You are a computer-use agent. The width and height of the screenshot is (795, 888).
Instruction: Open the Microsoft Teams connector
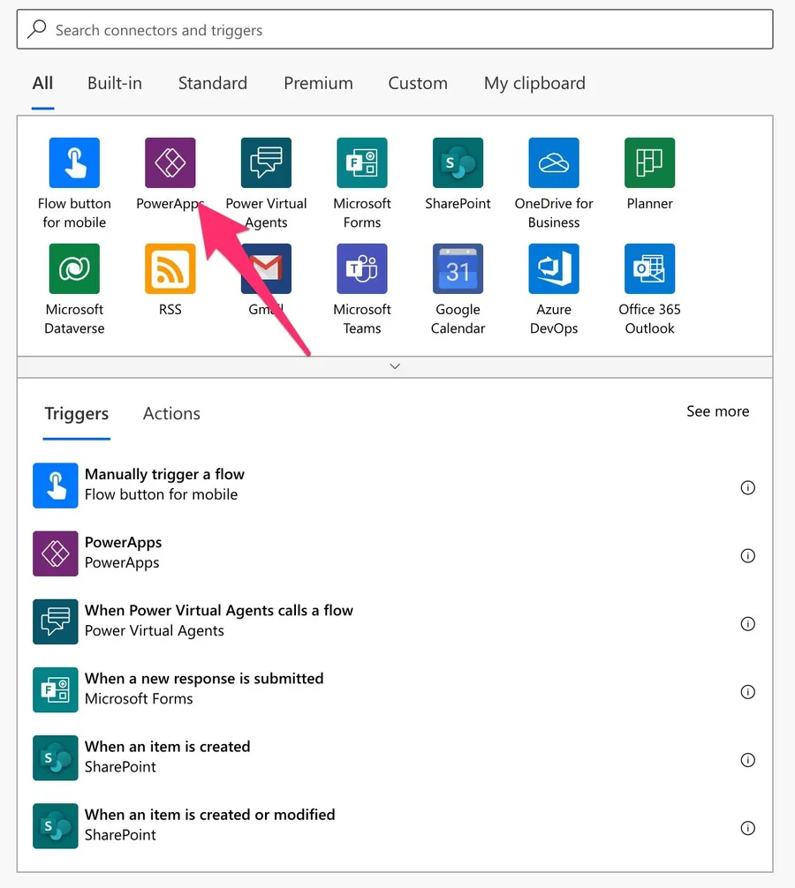[362, 269]
